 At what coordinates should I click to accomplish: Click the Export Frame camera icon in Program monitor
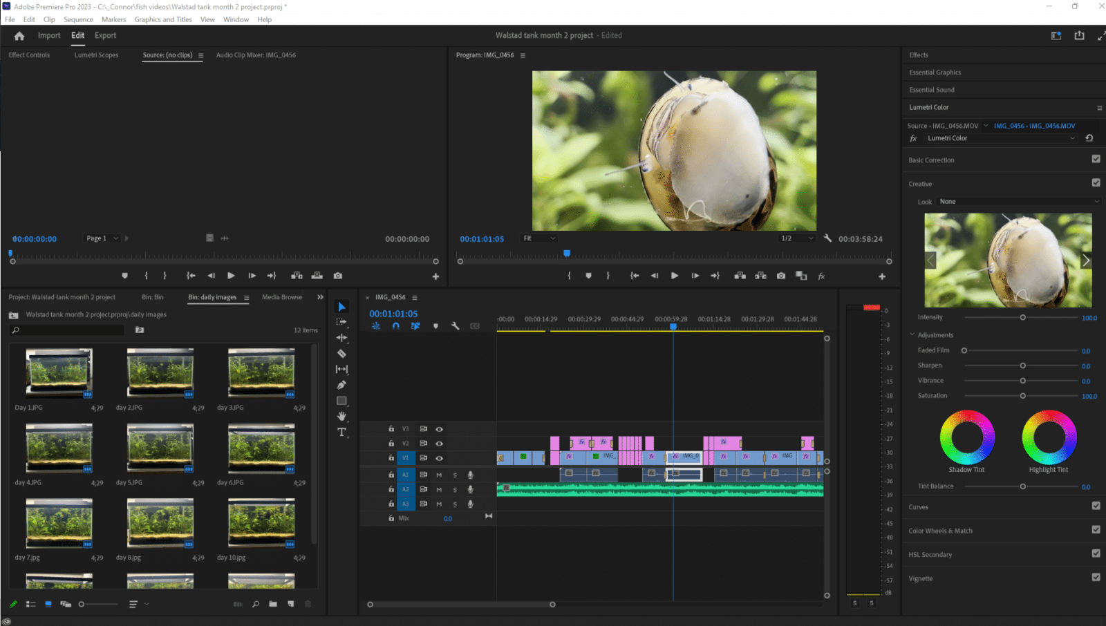point(780,276)
